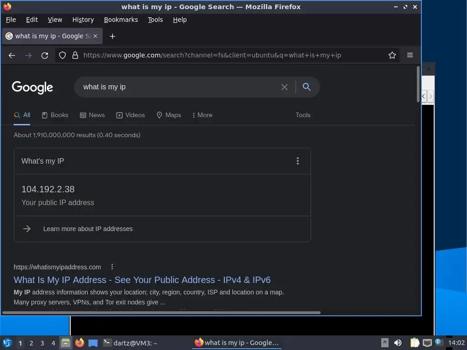Switch to News results
The width and height of the screenshot is (467, 350).
[x=92, y=115]
